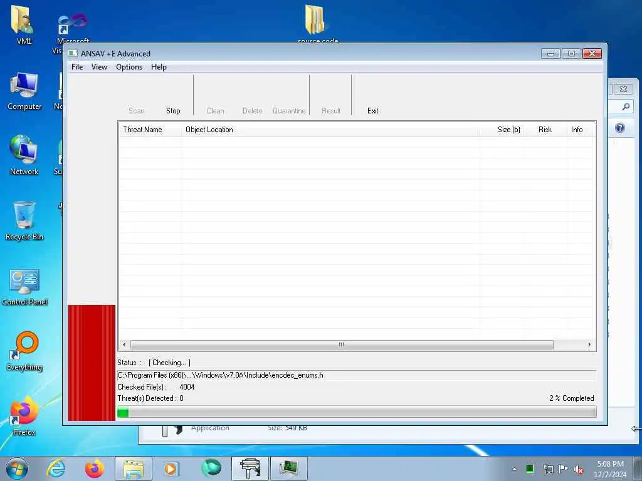Click the scanned file path field
Screen dimensions: 642x481
[x=357, y=375]
